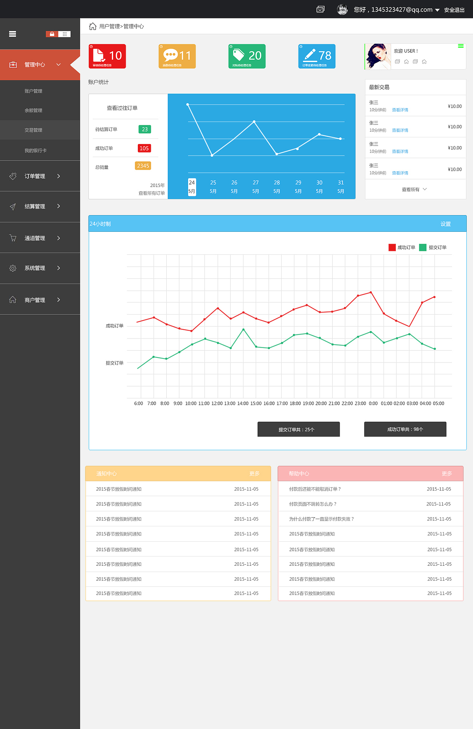Image resolution: width=473 pixels, height=729 pixels.
Task: Click the 订单管理 sidebar menu label
Action: tap(35, 176)
